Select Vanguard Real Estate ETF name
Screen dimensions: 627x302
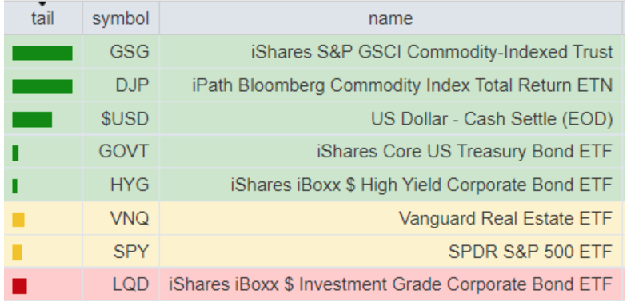pos(505,218)
